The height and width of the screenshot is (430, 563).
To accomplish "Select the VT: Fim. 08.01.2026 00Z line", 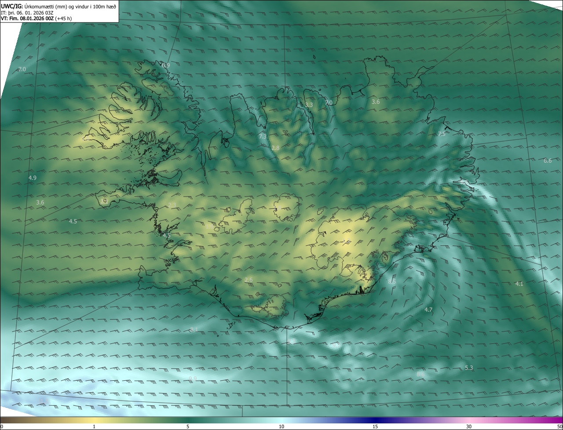I will (x=36, y=18).
